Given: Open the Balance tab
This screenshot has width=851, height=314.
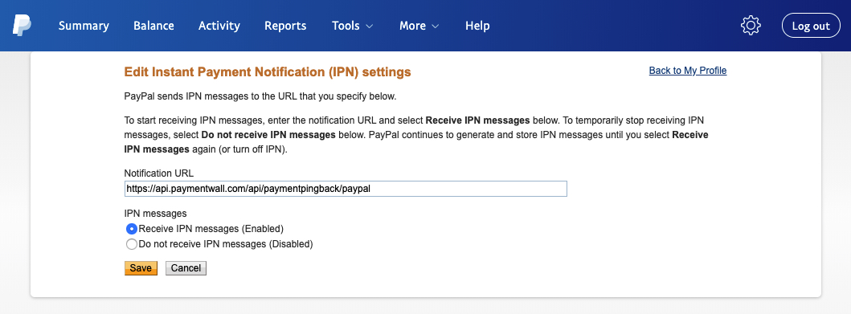Looking at the screenshot, I should point(153,26).
